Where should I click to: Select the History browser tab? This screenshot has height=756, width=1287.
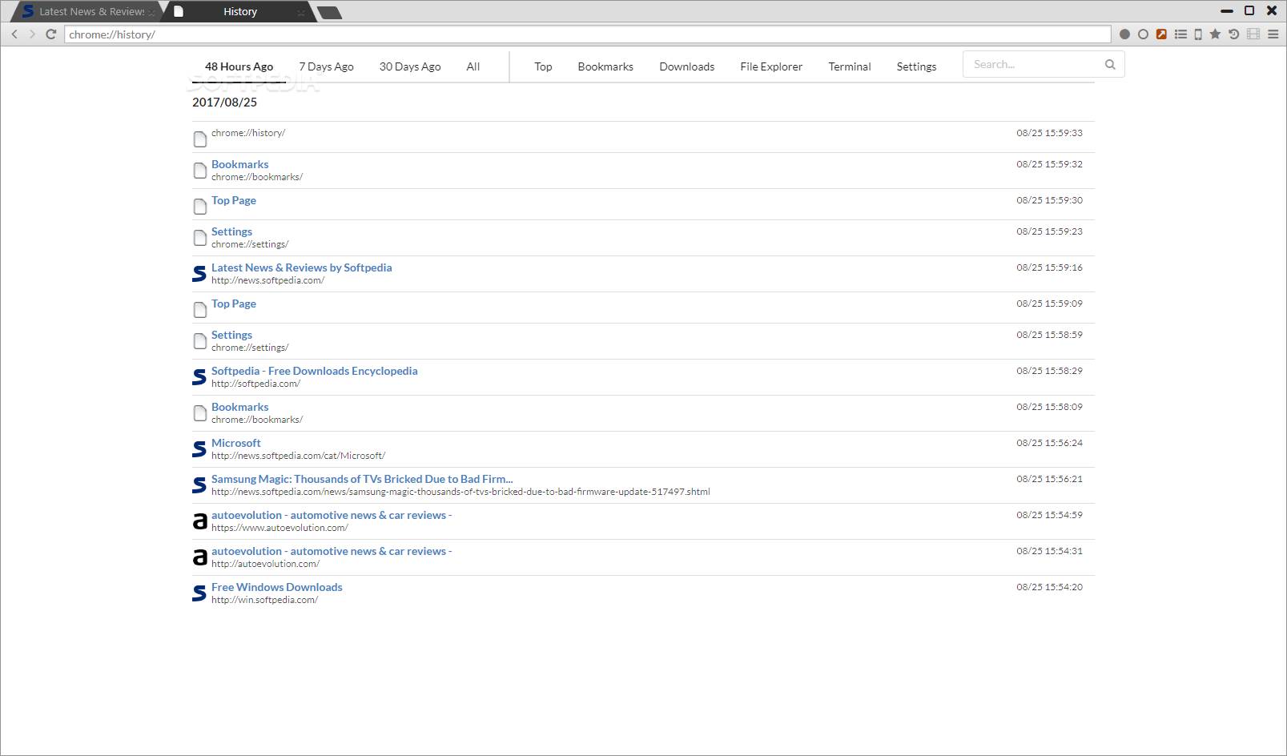click(239, 12)
